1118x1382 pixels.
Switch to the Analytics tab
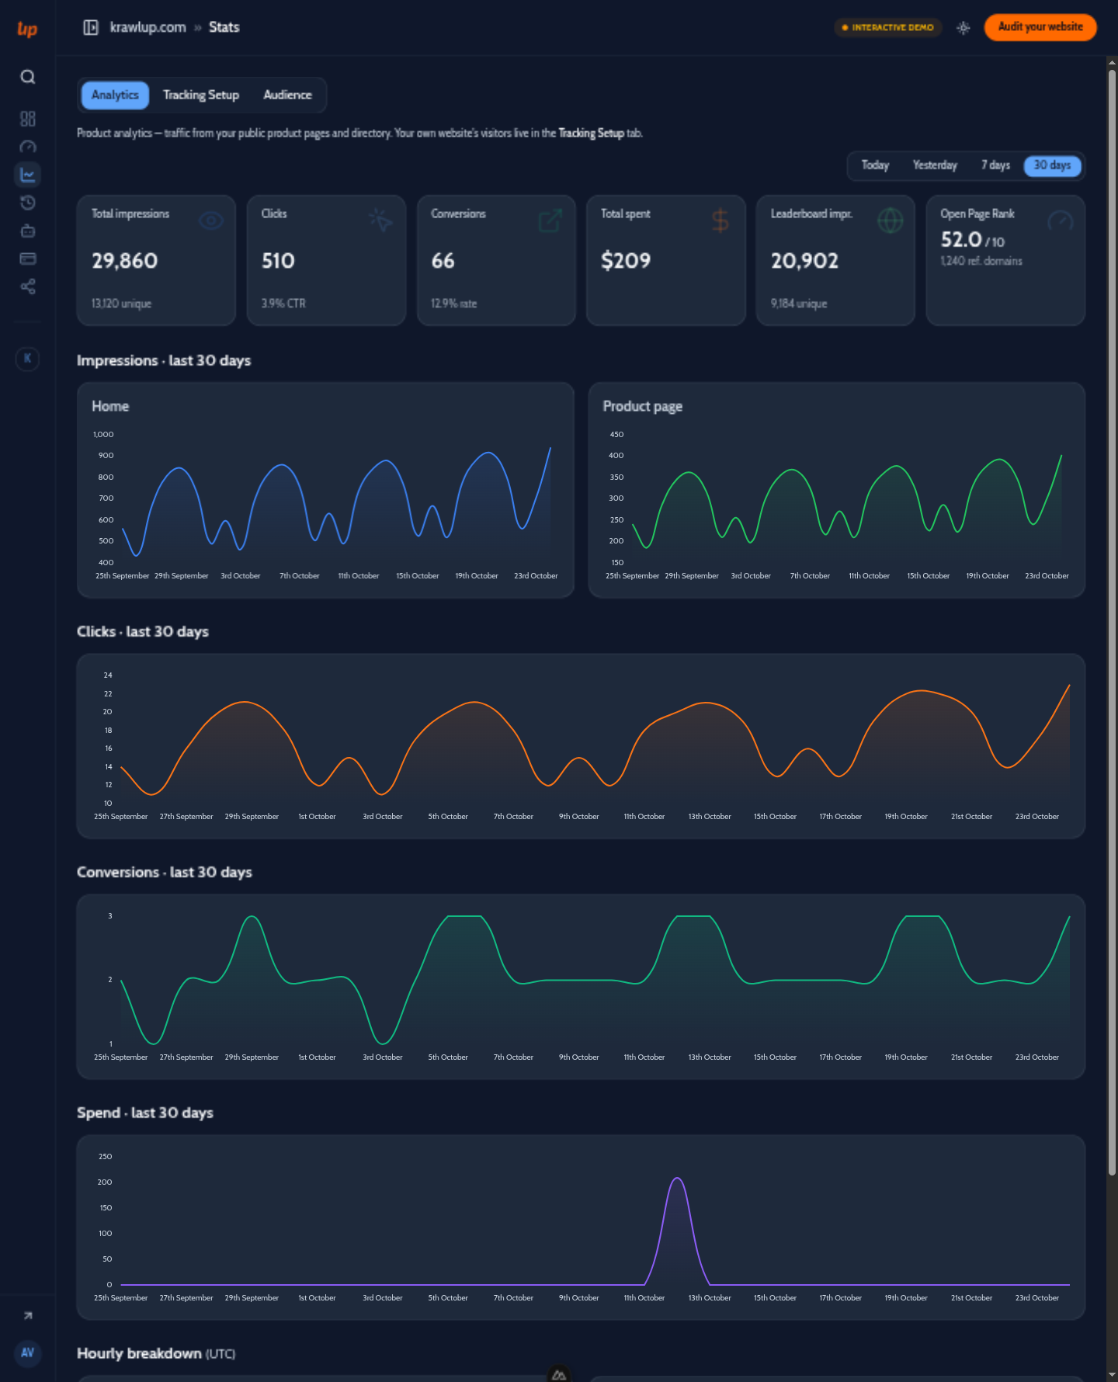115,95
